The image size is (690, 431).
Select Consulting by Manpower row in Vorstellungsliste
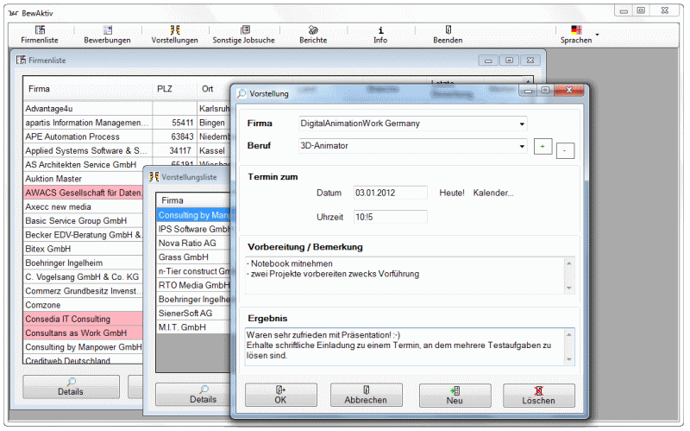pyautogui.click(x=193, y=215)
